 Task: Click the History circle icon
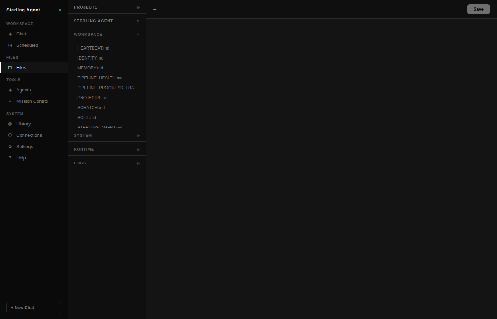[10, 124]
